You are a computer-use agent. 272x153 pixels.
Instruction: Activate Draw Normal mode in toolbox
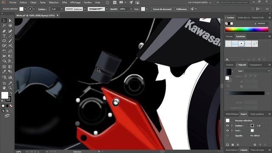pyautogui.click(x=3, y=110)
